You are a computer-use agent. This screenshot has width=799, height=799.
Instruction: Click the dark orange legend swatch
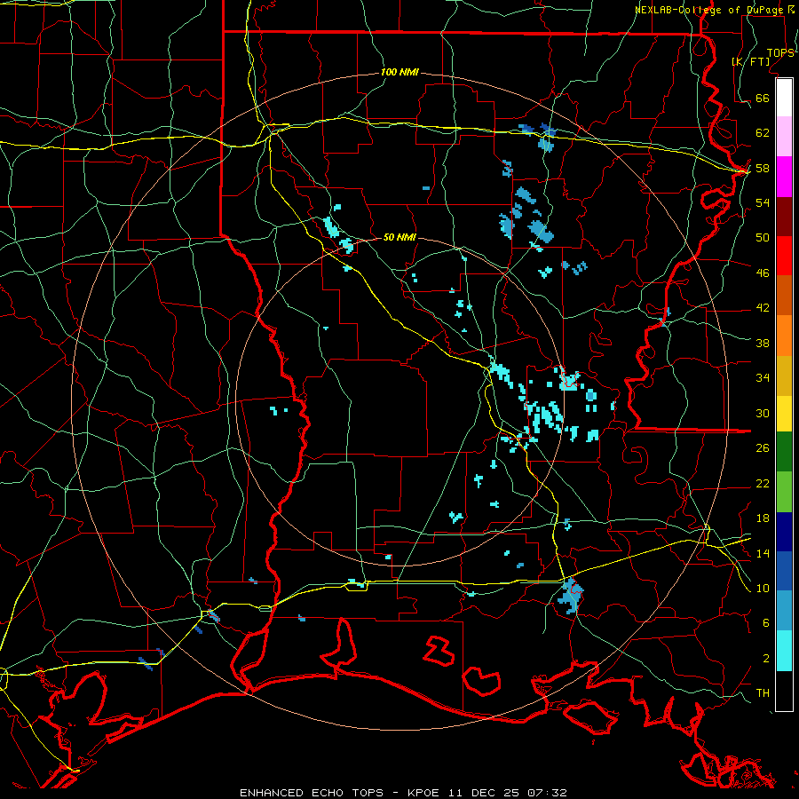tap(784, 296)
